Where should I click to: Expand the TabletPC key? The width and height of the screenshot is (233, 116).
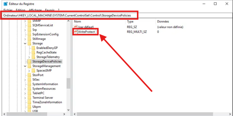pyautogui.click(x=25, y=93)
